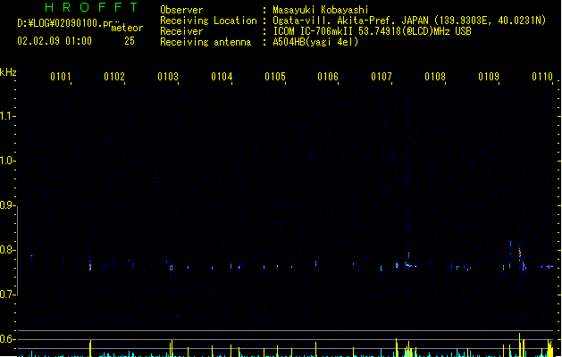
Task: Click the 0104 time marker
Action: click(x=222, y=76)
